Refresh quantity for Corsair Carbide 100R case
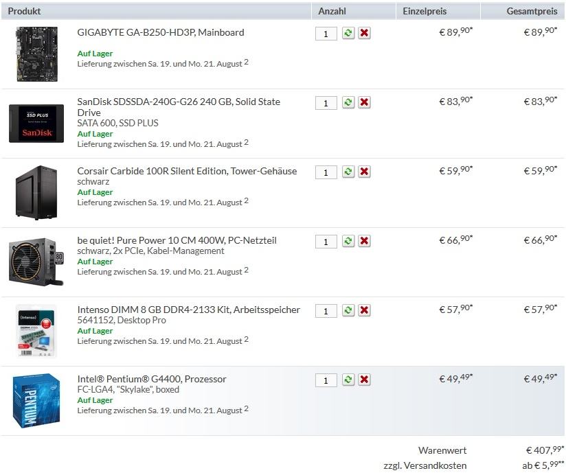 click(x=348, y=172)
